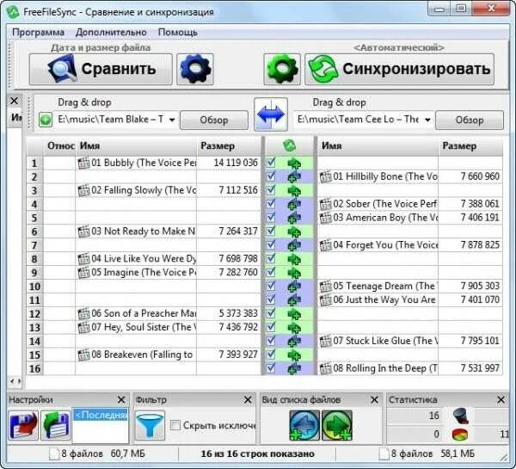
Task: Uncheck the checkbox in row 14
Action: point(271,341)
